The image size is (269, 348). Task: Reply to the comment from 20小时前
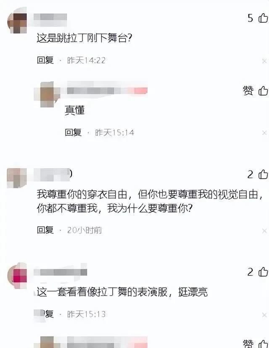coord(45,230)
